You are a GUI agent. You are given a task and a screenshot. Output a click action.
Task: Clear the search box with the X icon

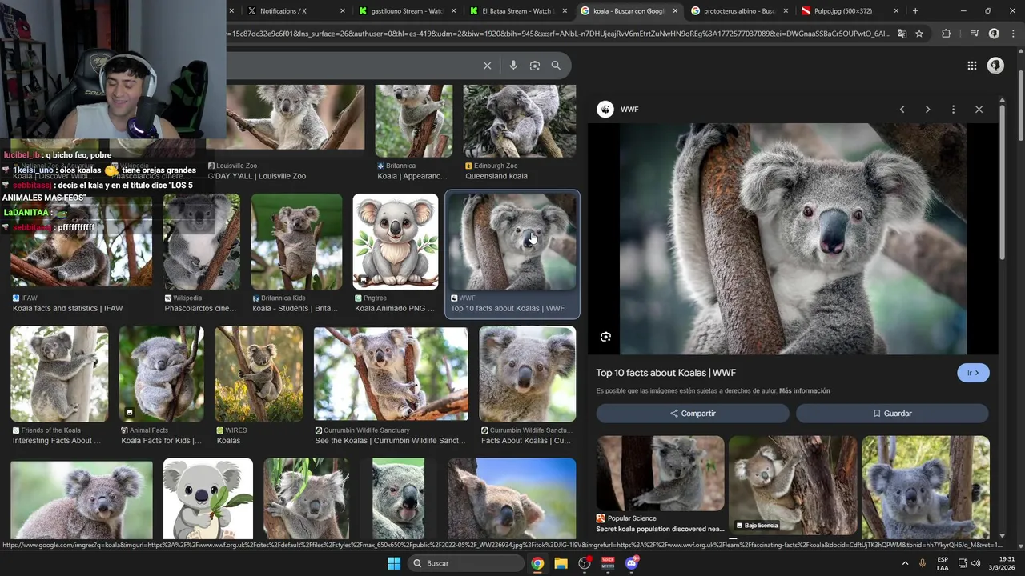pyautogui.click(x=487, y=66)
